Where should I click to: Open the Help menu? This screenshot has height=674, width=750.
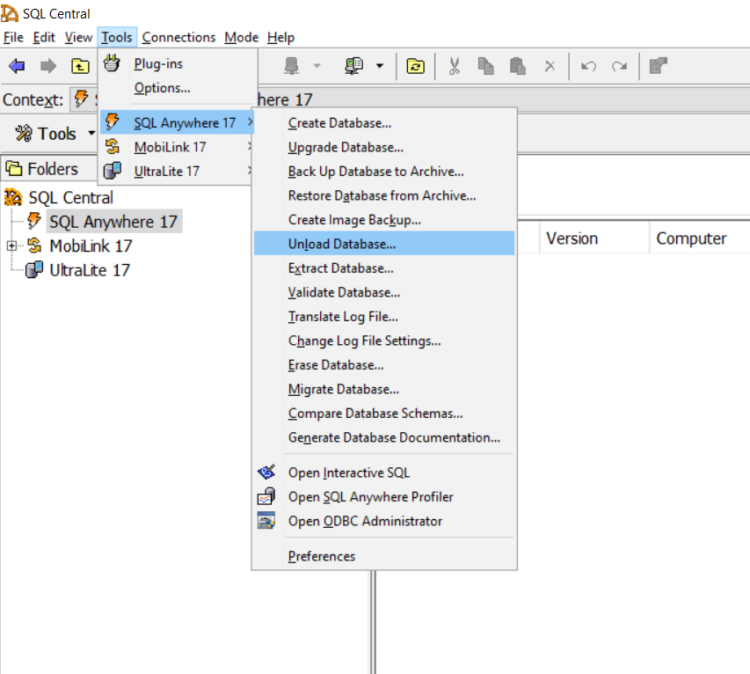pyautogui.click(x=280, y=37)
